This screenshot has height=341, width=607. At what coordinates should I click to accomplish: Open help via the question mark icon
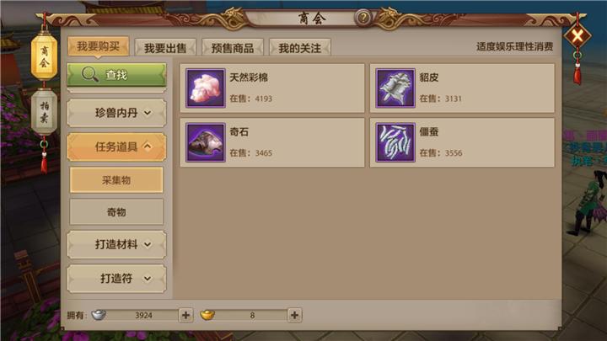coord(363,18)
